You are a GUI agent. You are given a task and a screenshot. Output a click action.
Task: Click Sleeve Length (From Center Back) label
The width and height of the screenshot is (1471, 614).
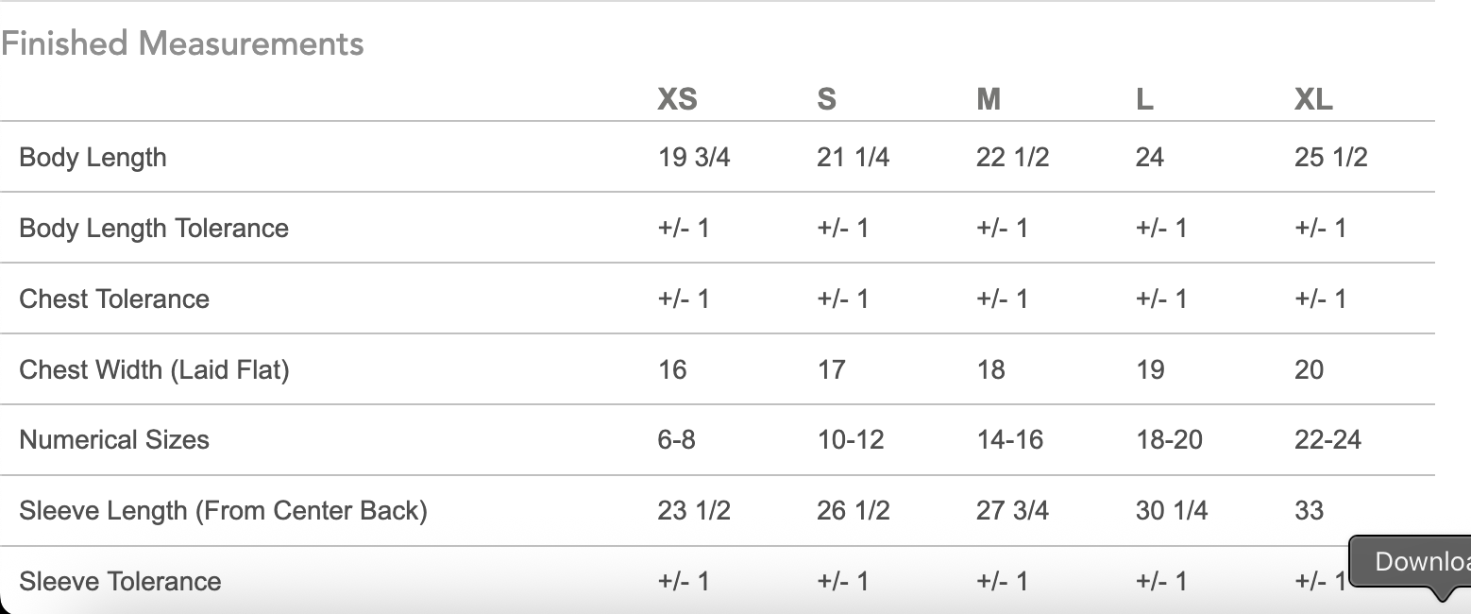(x=223, y=510)
